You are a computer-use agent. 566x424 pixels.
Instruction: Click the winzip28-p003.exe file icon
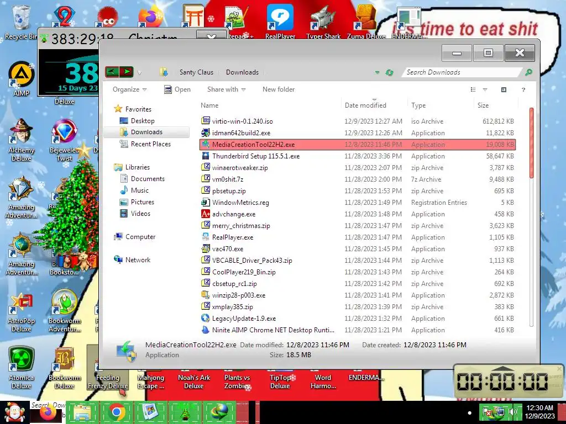click(206, 295)
